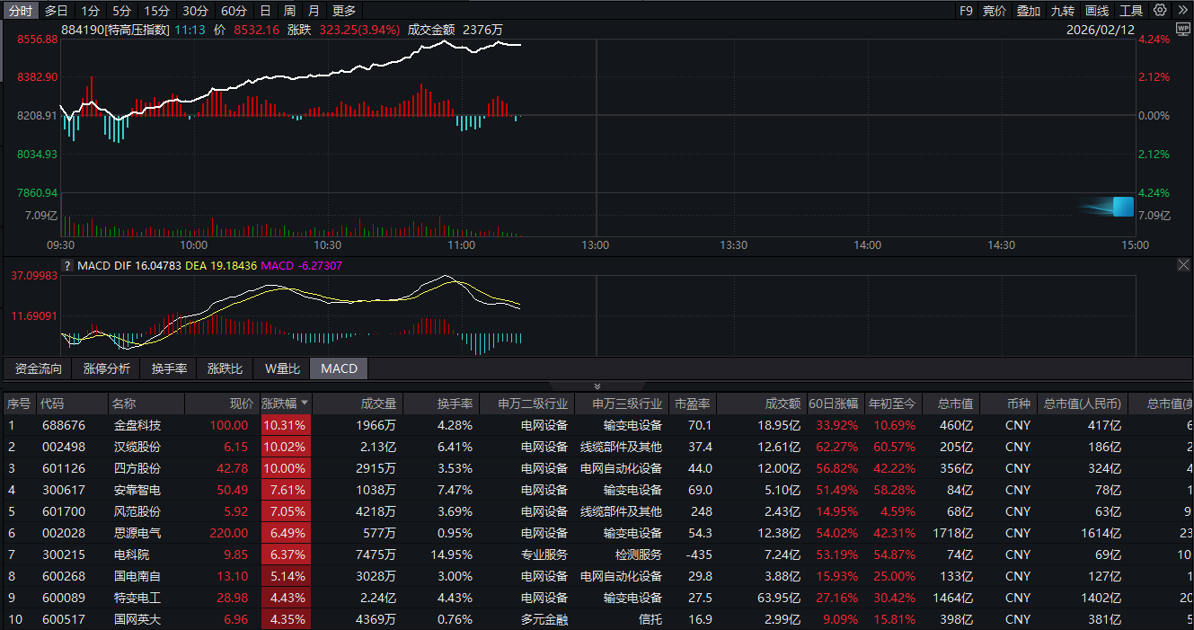Open the 涨跌幅 column sort dropdown arrow

(x=305, y=404)
